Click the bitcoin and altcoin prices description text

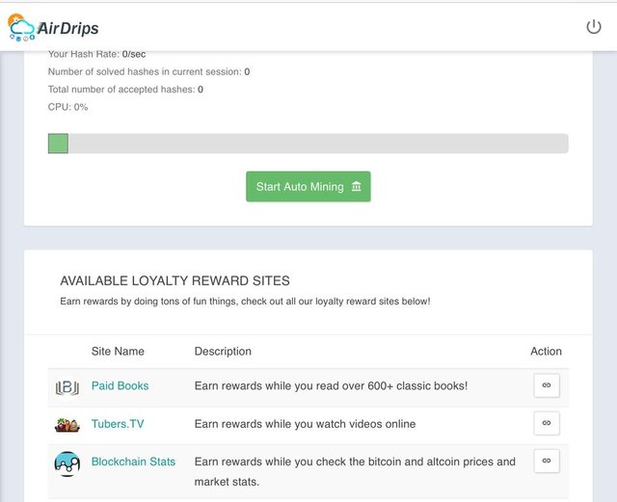[x=355, y=471]
